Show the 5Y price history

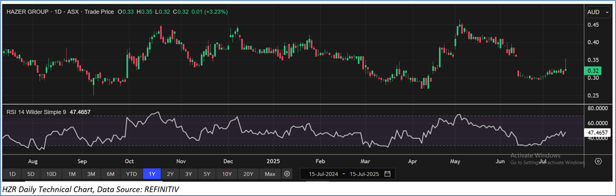[x=207, y=174]
